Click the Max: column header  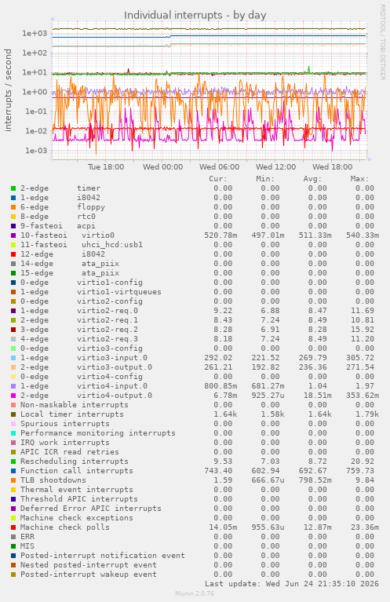click(359, 179)
